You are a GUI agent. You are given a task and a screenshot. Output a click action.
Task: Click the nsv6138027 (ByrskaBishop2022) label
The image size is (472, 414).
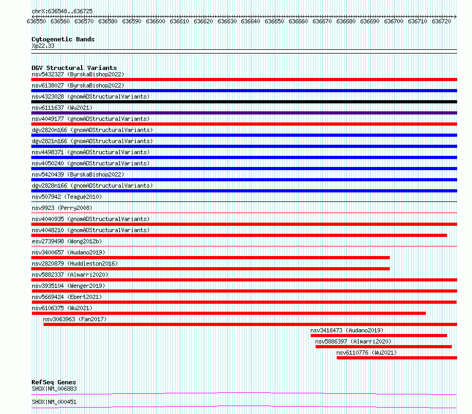[78, 85]
